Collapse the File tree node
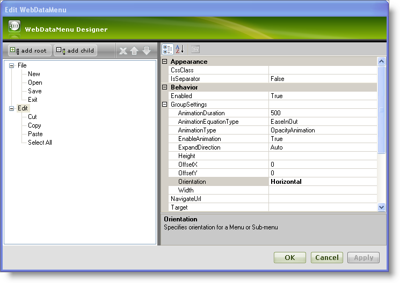Screen dimensions: 400x283 click(11, 66)
